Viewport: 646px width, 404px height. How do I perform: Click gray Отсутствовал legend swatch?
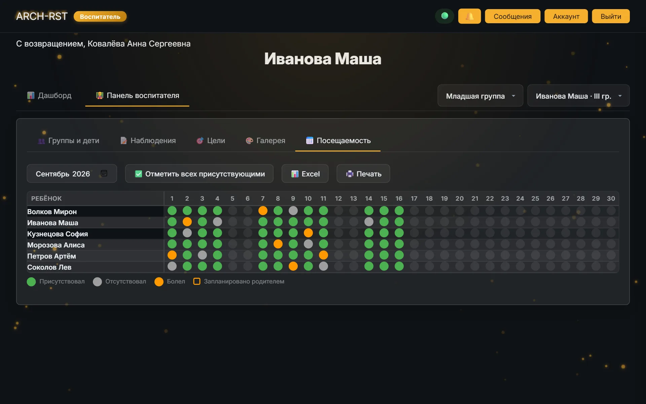coord(97,281)
